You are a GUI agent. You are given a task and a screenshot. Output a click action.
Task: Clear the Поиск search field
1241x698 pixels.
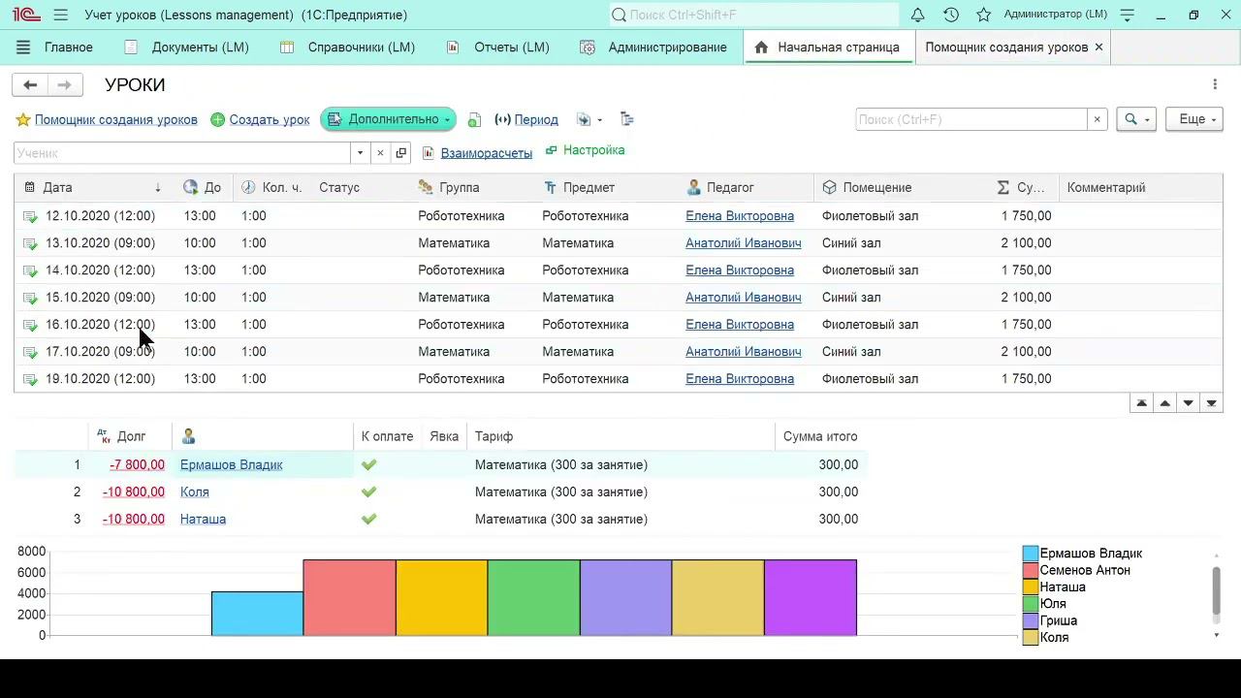(x=1098, y=119)
